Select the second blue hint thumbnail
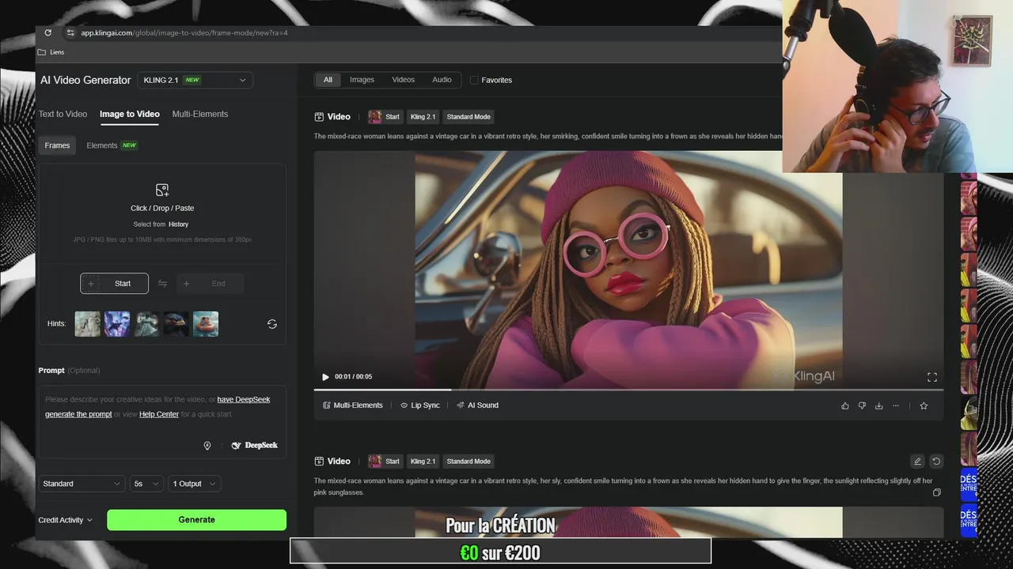Screen dimensions: 1013x569 pyautogui.click(x=117, y=324)
